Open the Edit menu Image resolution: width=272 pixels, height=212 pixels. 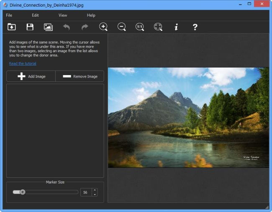coord(35,15)
